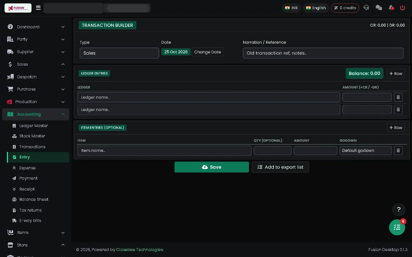Viewport: 412px width, 257px height.
Task: Add a row to Ledger Entries
Action: 396,74
